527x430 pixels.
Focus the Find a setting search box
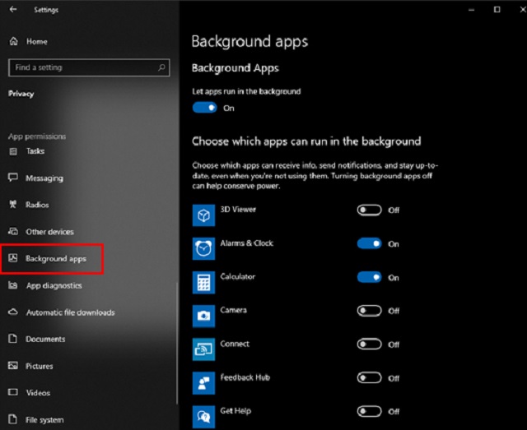(89, 67)
